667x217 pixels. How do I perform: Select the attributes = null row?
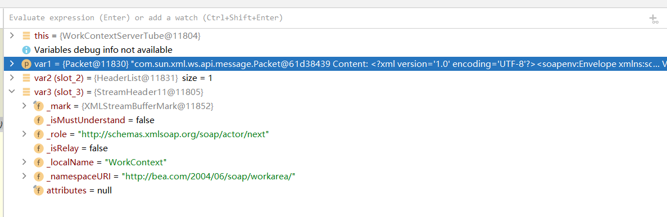335,190
